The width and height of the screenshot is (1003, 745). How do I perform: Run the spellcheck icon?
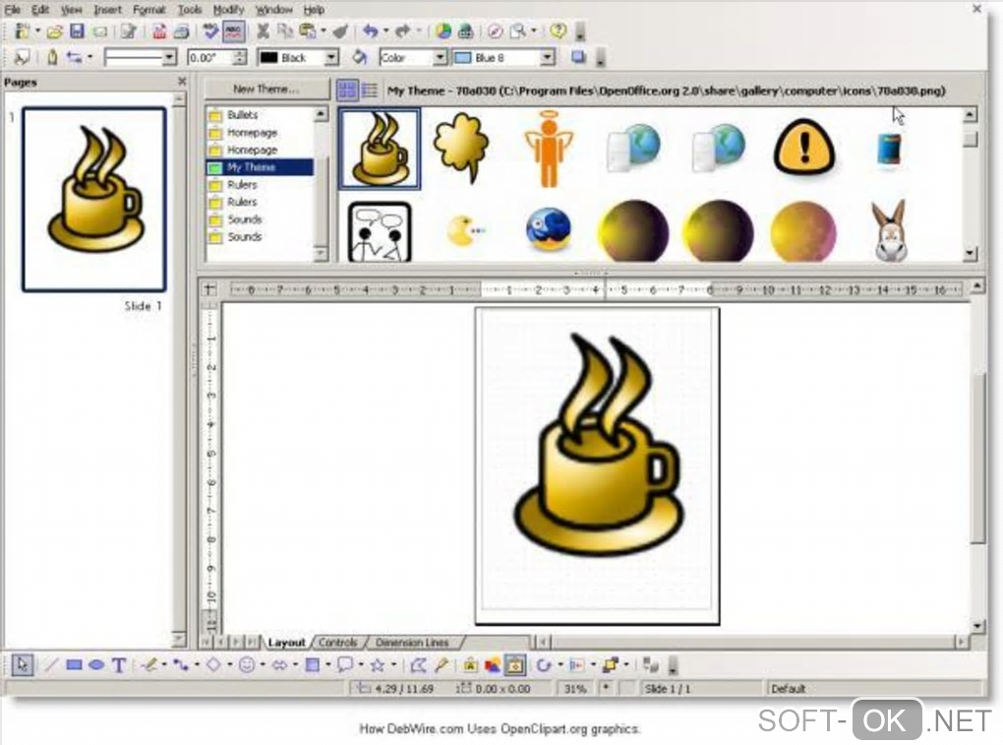210,31
